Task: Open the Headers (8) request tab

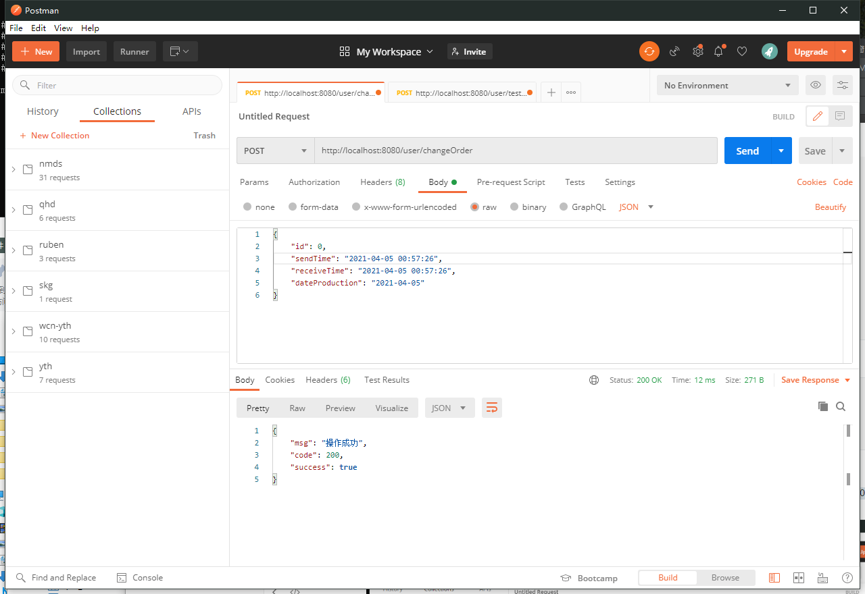Action: tap(382, 182)
